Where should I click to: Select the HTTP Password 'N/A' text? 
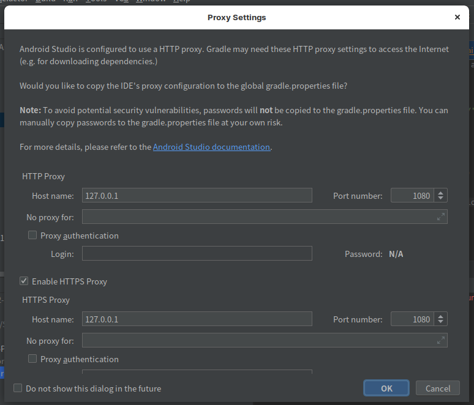[396, 254]
